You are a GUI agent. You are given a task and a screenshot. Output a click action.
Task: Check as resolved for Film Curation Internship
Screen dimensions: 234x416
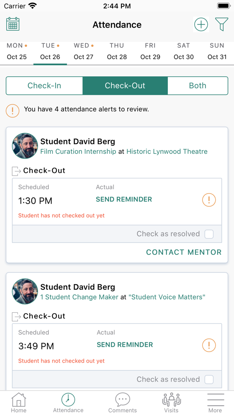209,234
